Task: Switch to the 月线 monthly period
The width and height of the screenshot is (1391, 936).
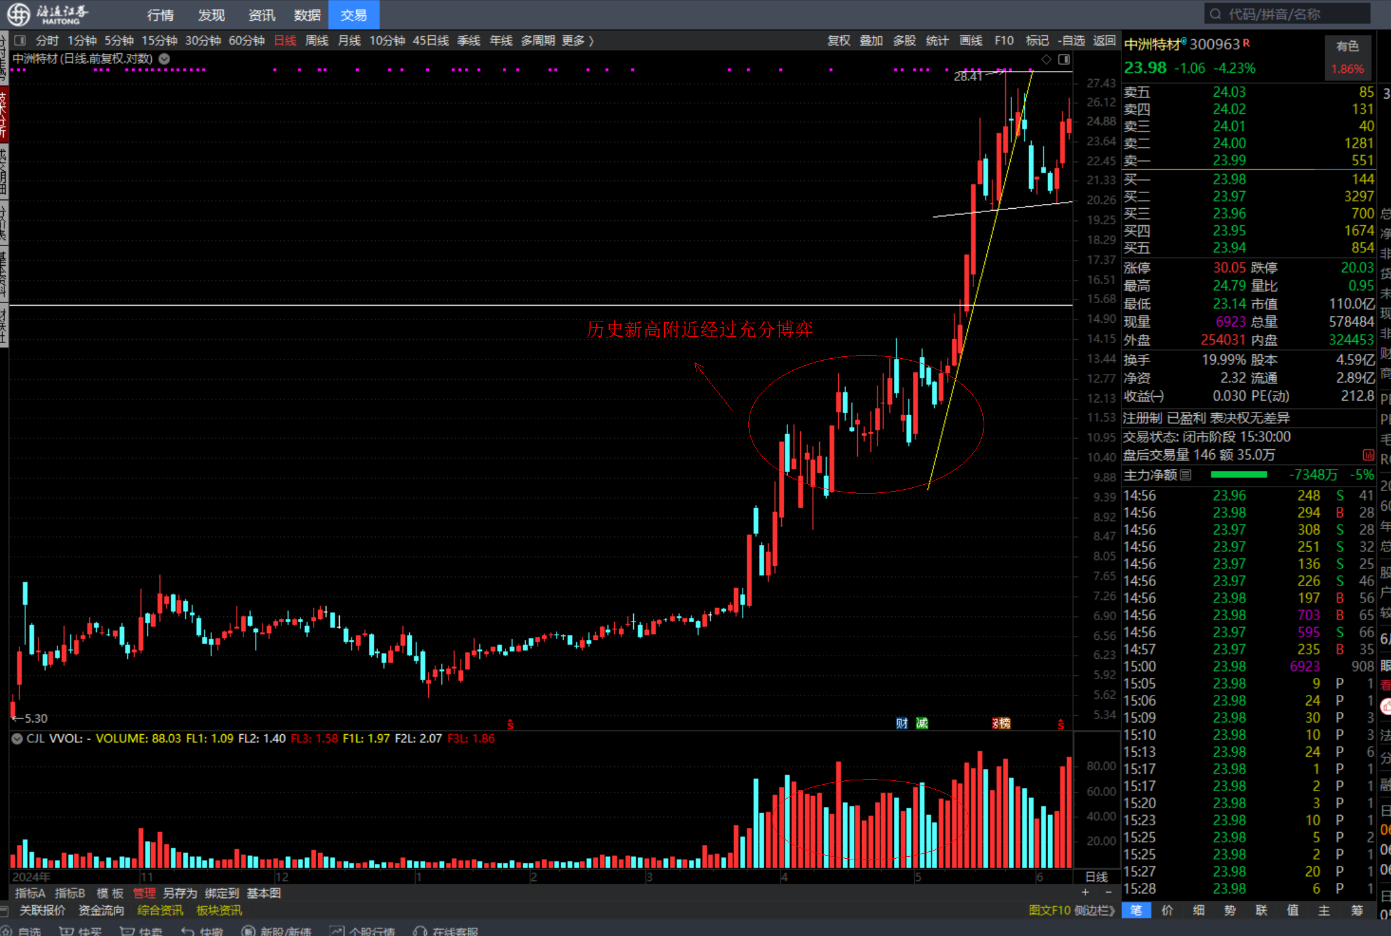Action: (349, 41)
